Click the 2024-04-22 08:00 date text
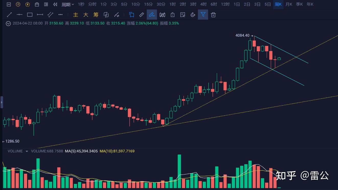This screenshot has width=338, height=190. point(28,23)
